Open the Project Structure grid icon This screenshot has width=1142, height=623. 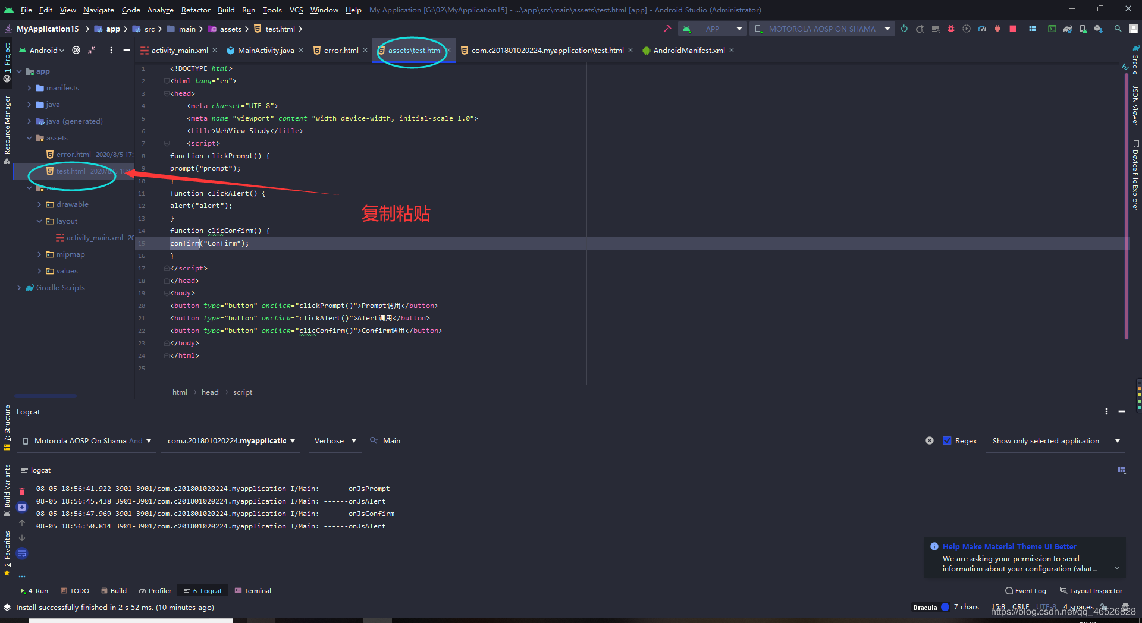(1033, 29)
